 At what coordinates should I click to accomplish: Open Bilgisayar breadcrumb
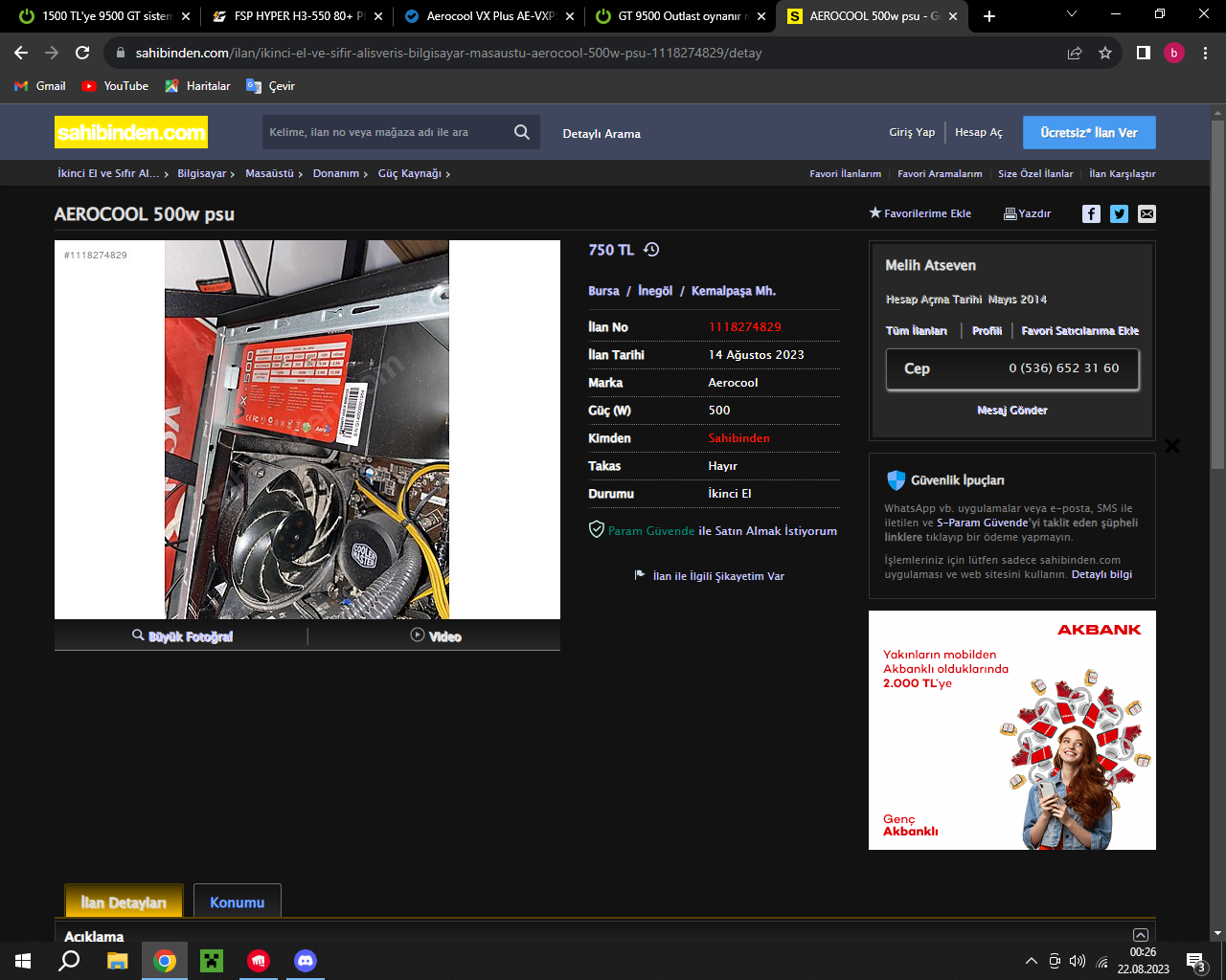coord(202,173)
